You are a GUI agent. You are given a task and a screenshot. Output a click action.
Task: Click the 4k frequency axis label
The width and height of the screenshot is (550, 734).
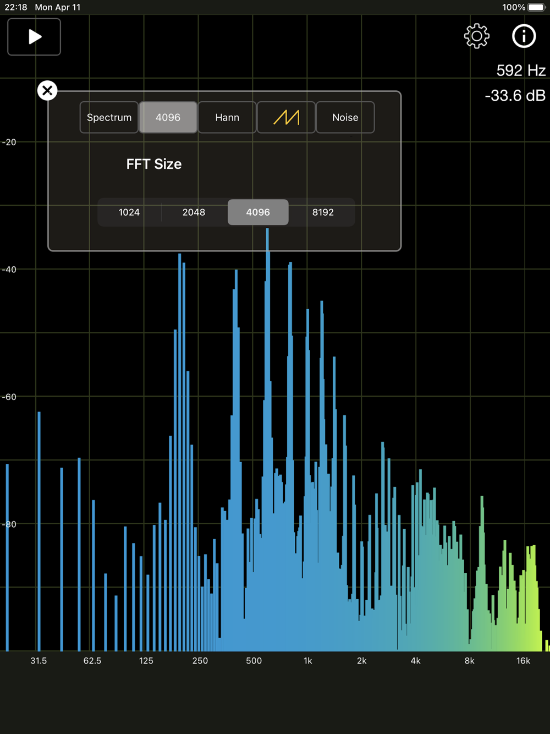(416, 661)
